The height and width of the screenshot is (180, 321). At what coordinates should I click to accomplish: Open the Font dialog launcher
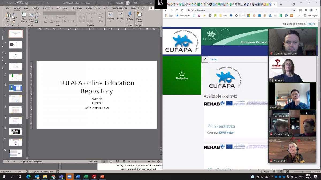point(75,26)
